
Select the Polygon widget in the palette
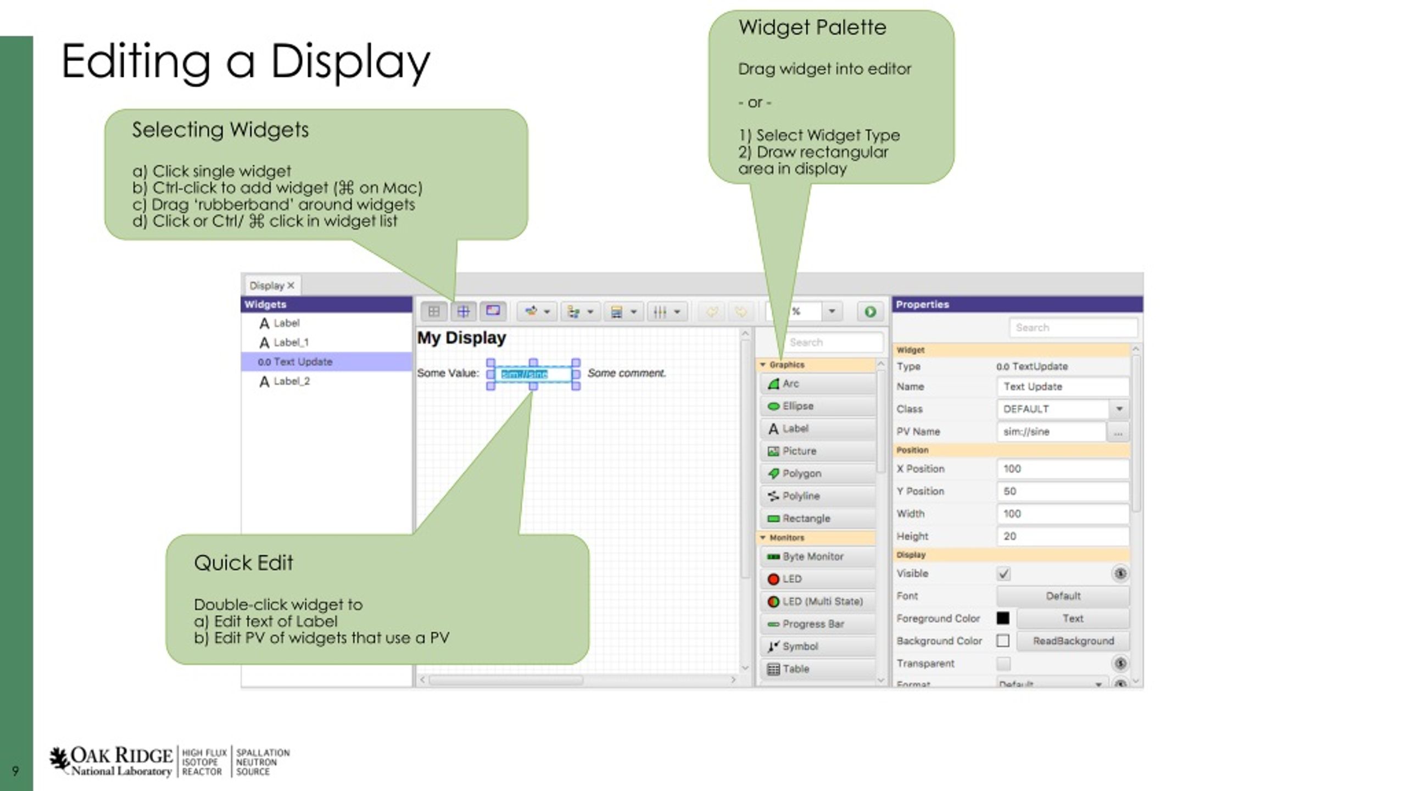click(818, 474)
